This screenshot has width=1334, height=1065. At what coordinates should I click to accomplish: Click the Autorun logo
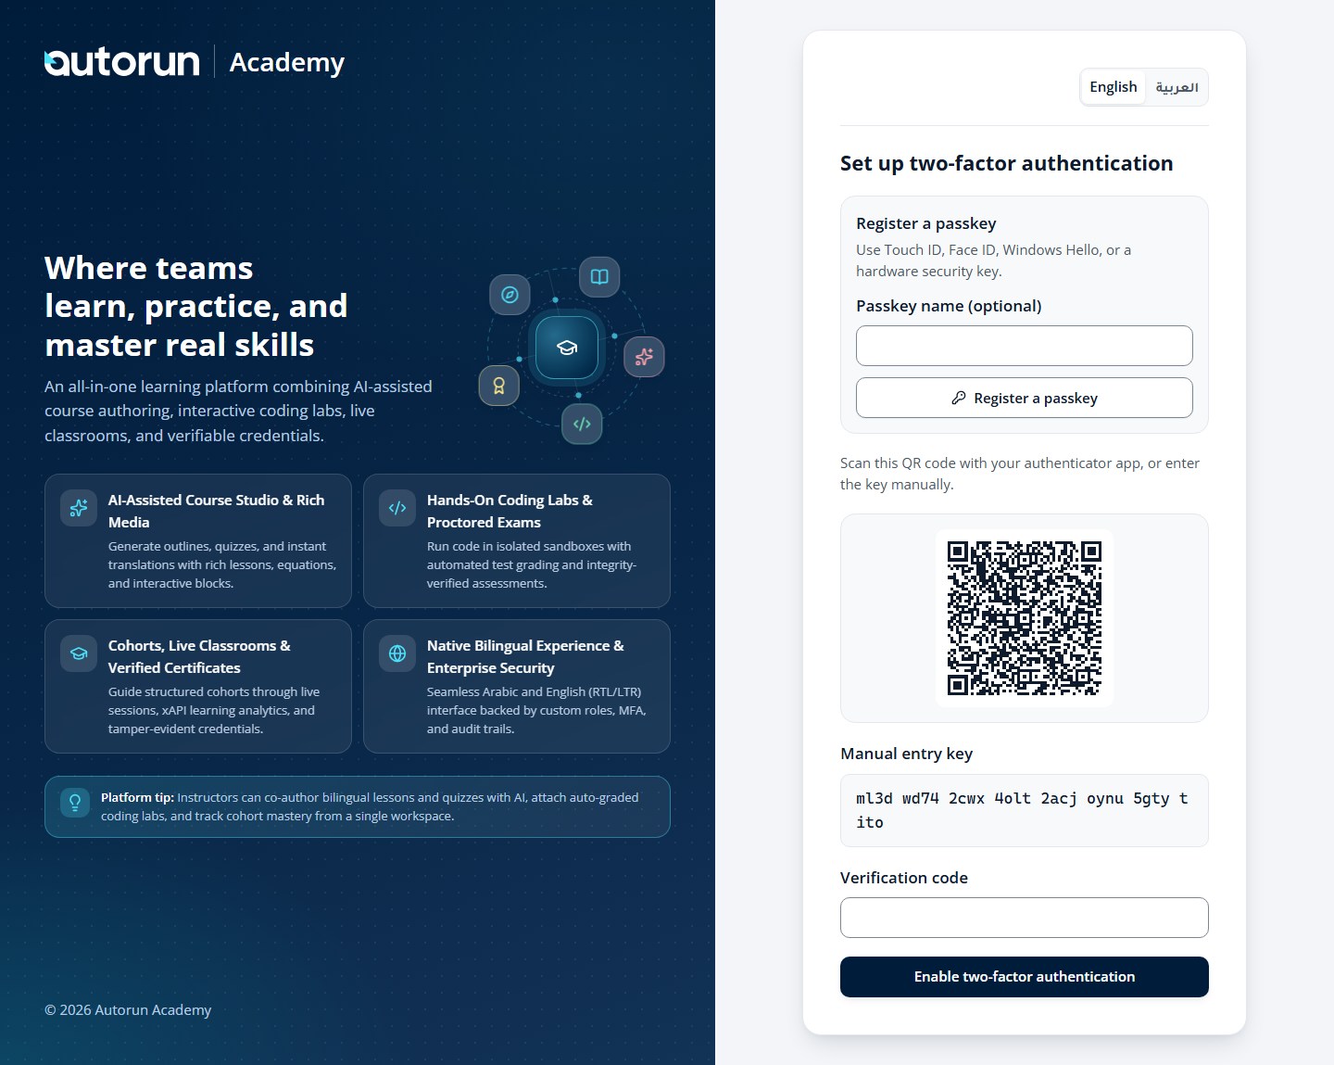point(121,62)
